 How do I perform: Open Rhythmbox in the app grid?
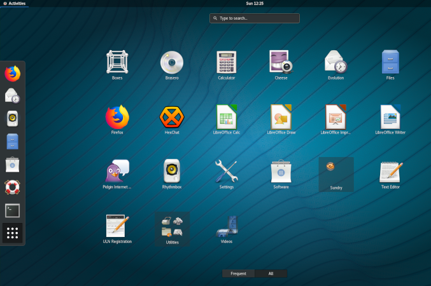[172, 174]
